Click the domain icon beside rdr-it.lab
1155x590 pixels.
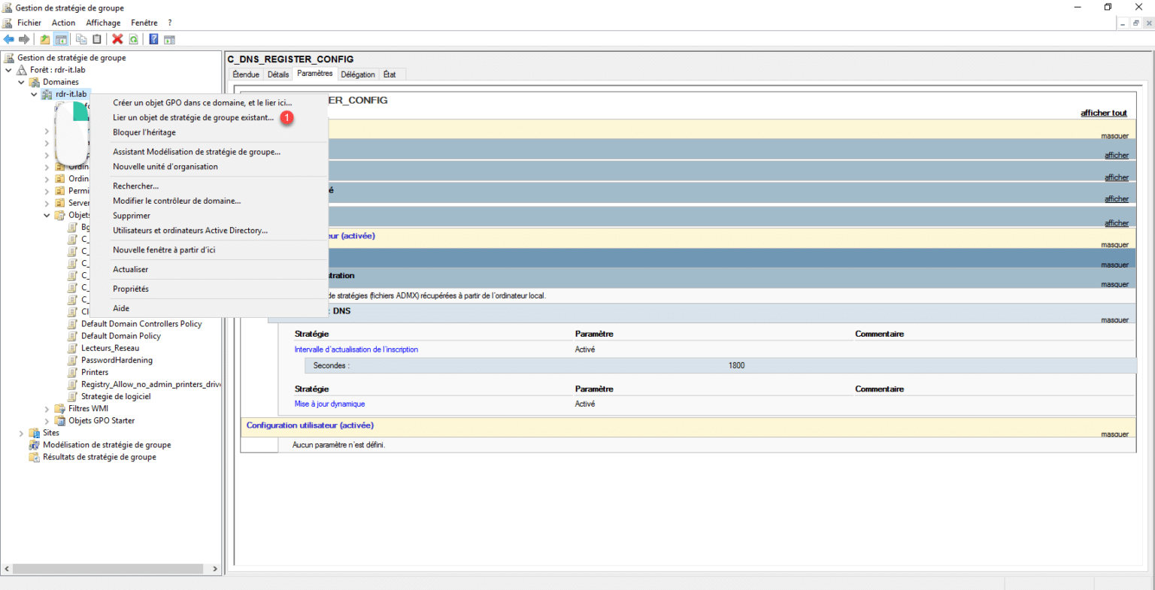[x=47, y=94]
